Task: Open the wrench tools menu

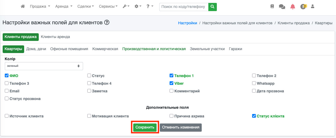Action: pos(126,7)
